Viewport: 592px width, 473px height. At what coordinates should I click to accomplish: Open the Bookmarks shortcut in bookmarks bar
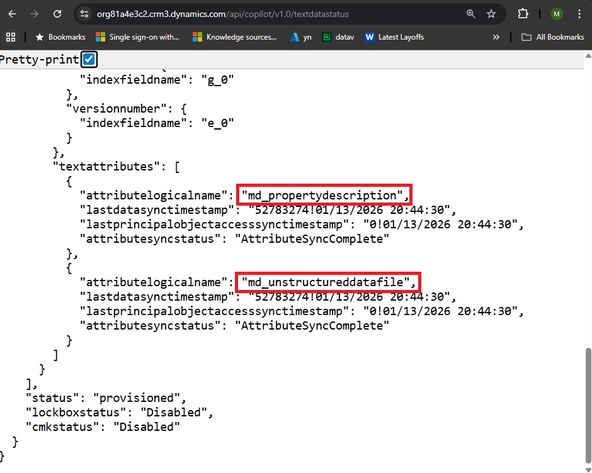(x=60, y=37)
